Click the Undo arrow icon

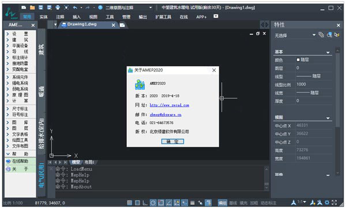pos(75,7)
